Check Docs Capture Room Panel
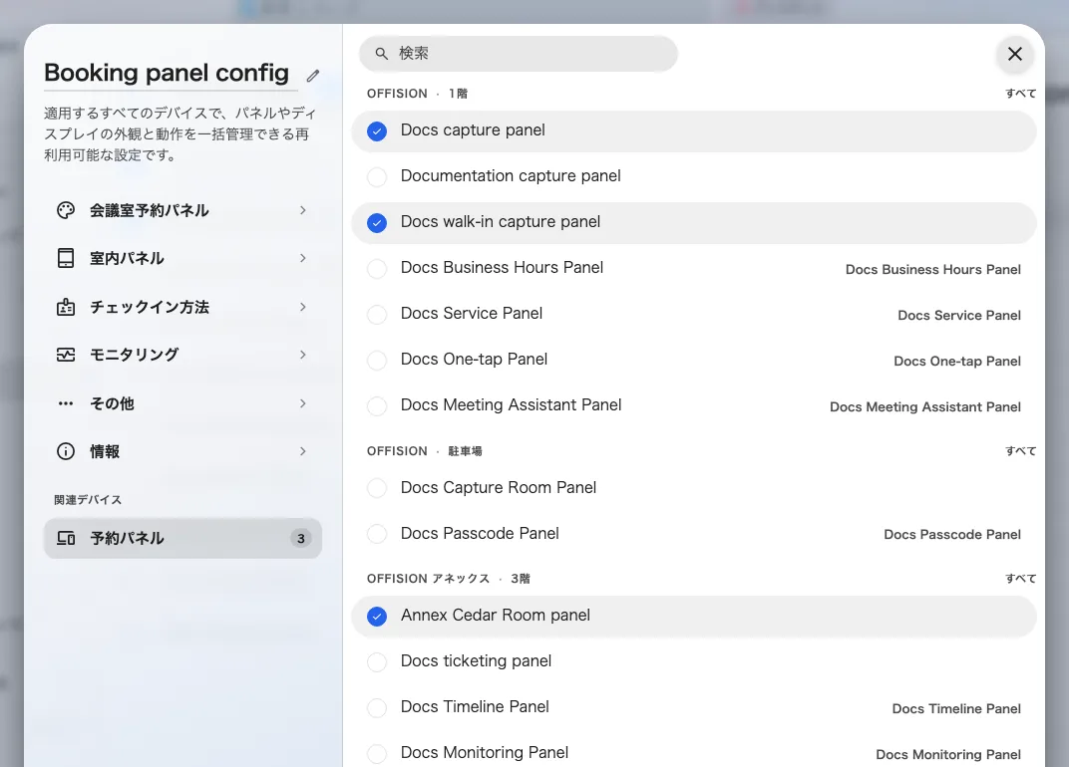The height and width of the screenshot is (767, 1069). click(377, 488)
